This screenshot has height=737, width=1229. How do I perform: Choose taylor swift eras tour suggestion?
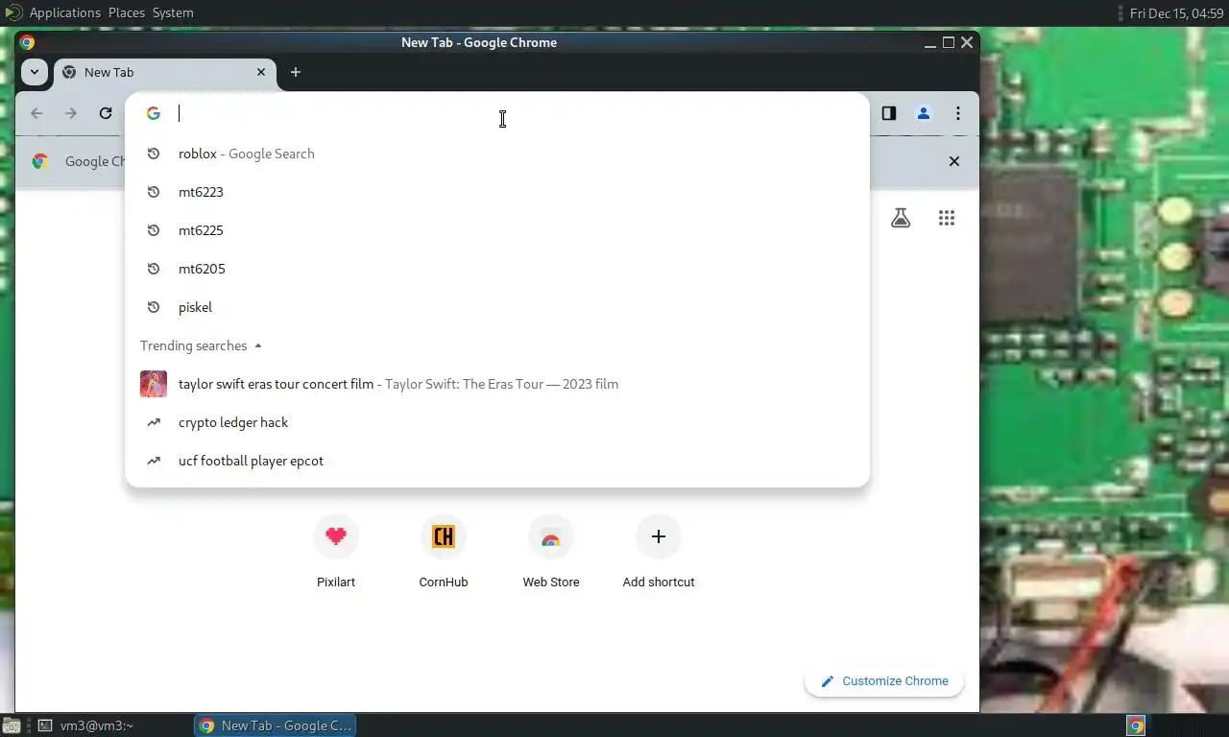click(x=497, y=384)
